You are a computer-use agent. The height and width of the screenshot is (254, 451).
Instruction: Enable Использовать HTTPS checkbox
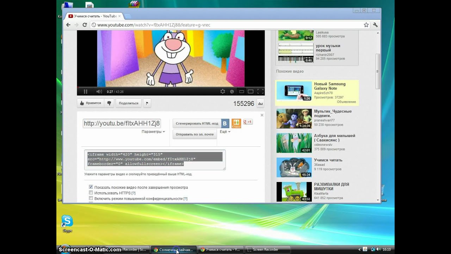(91, 193)
